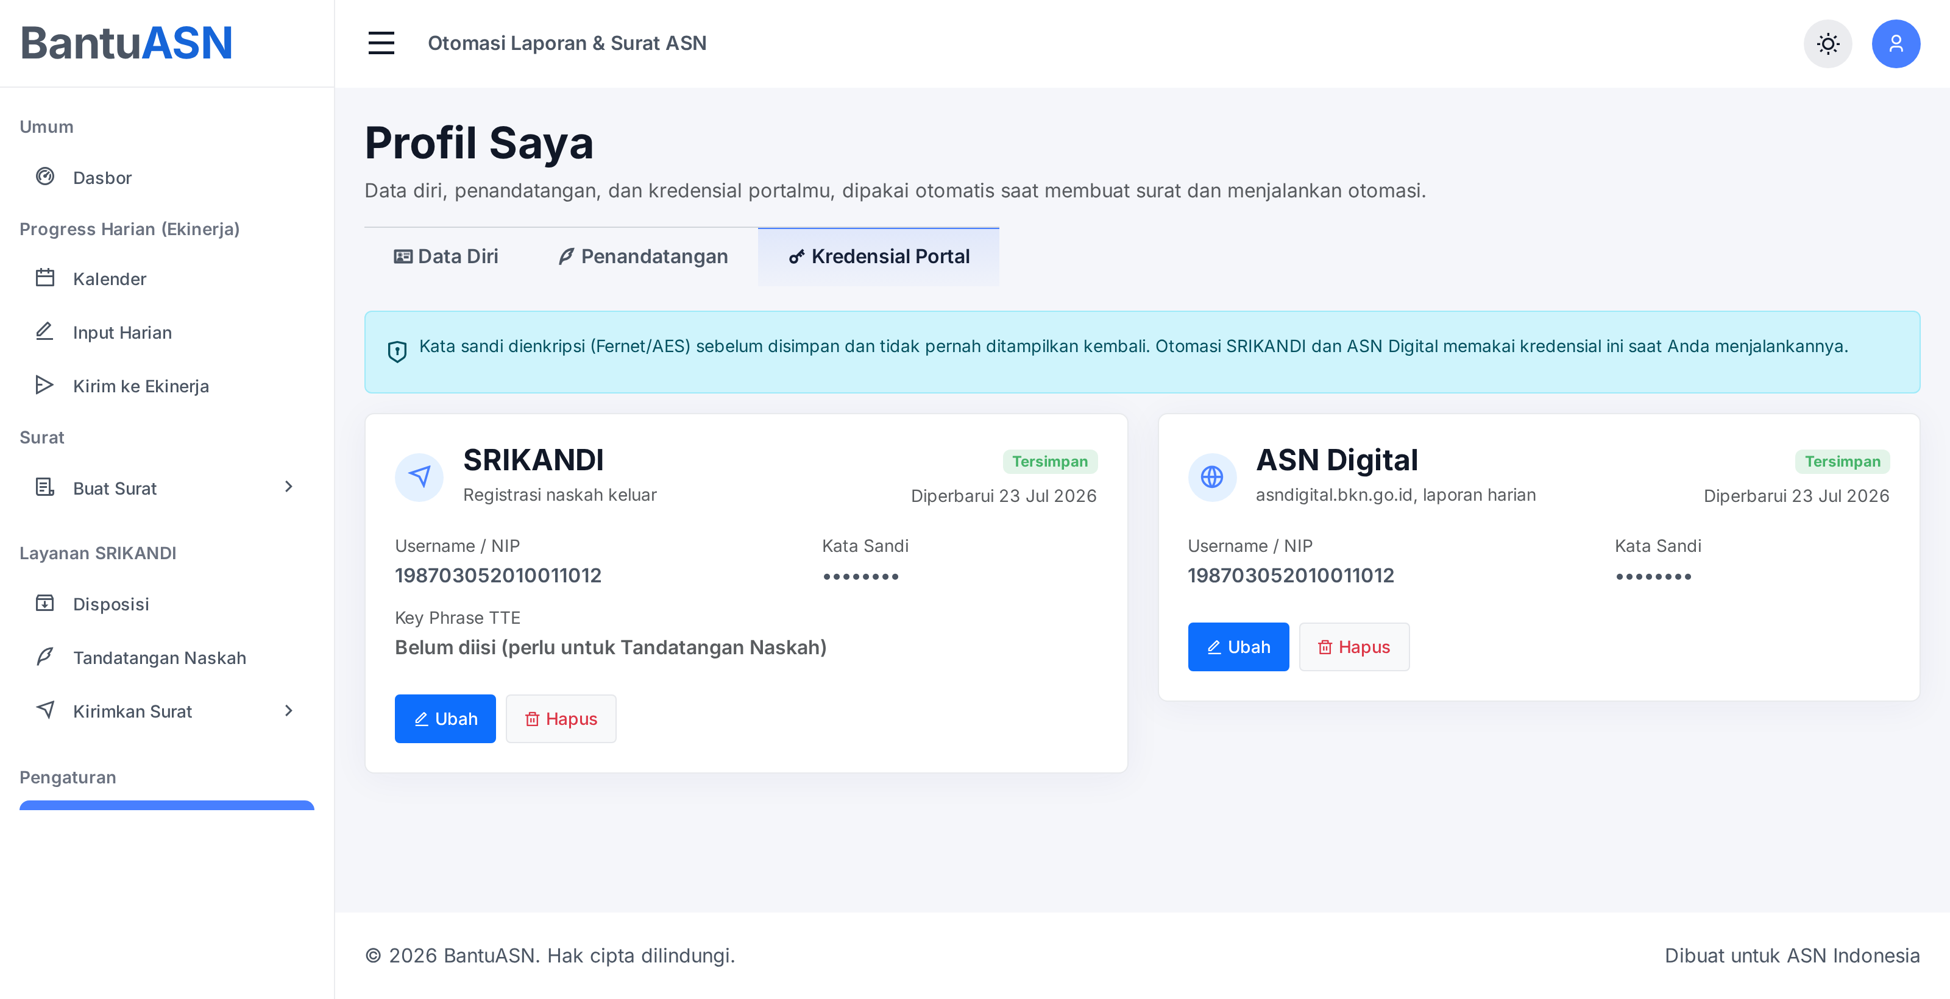1950x999 pixels.
Task: Click the Pengaturan section label
Action: pyautogui.click(x=68, y=777)
